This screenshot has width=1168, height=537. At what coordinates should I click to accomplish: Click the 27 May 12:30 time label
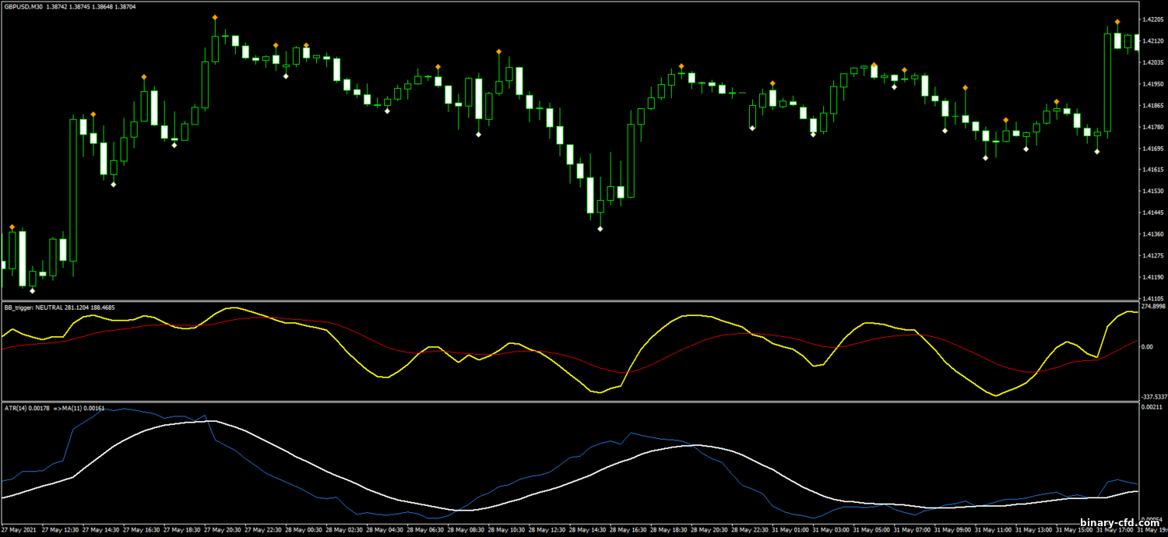click(59, 530)
